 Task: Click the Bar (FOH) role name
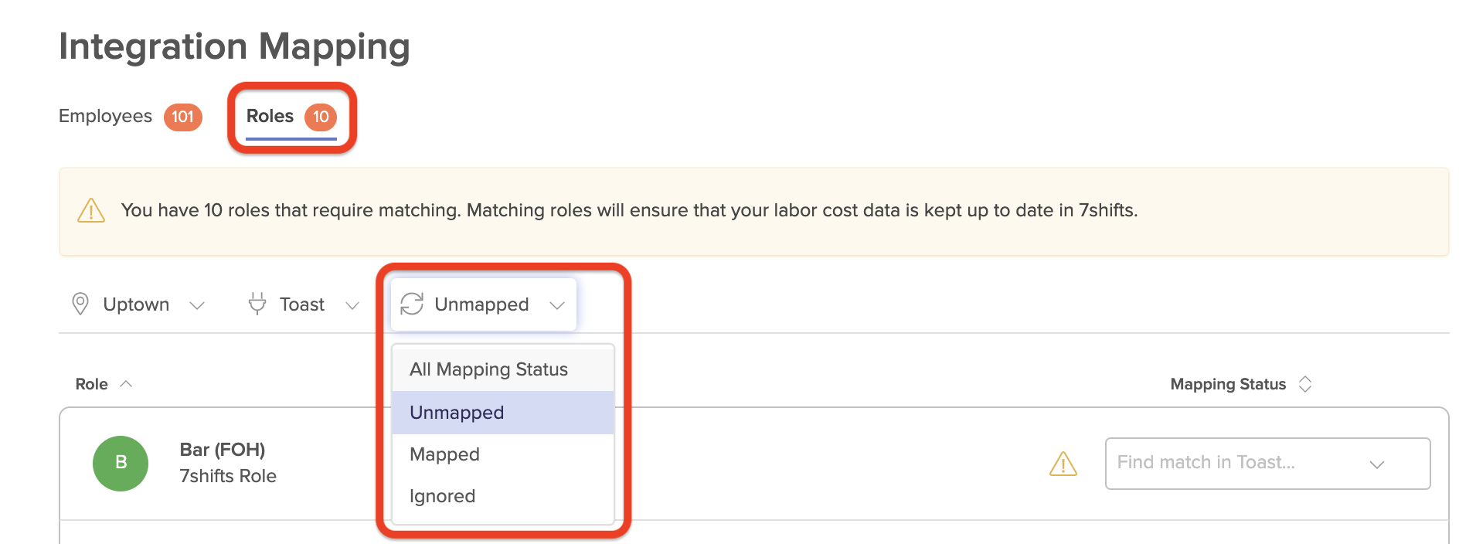(x=221, y=449)
